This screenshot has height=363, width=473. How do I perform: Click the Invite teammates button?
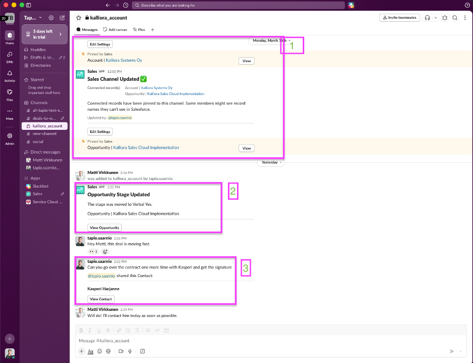point(399,18)
